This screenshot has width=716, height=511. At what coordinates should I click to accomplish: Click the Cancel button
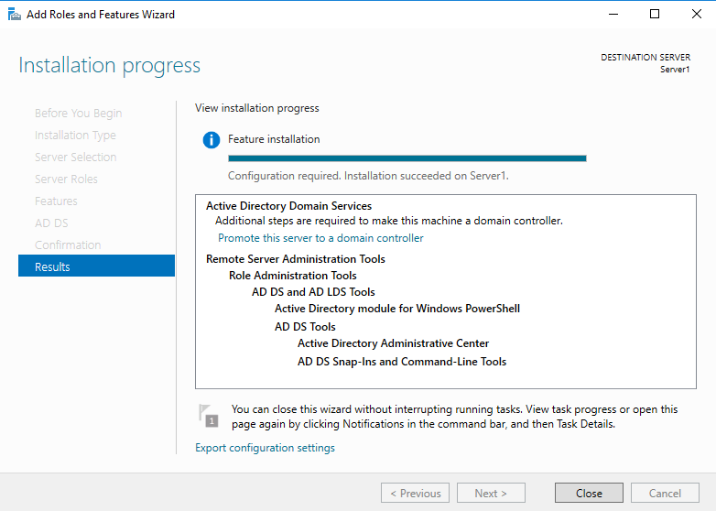[665, 494]
